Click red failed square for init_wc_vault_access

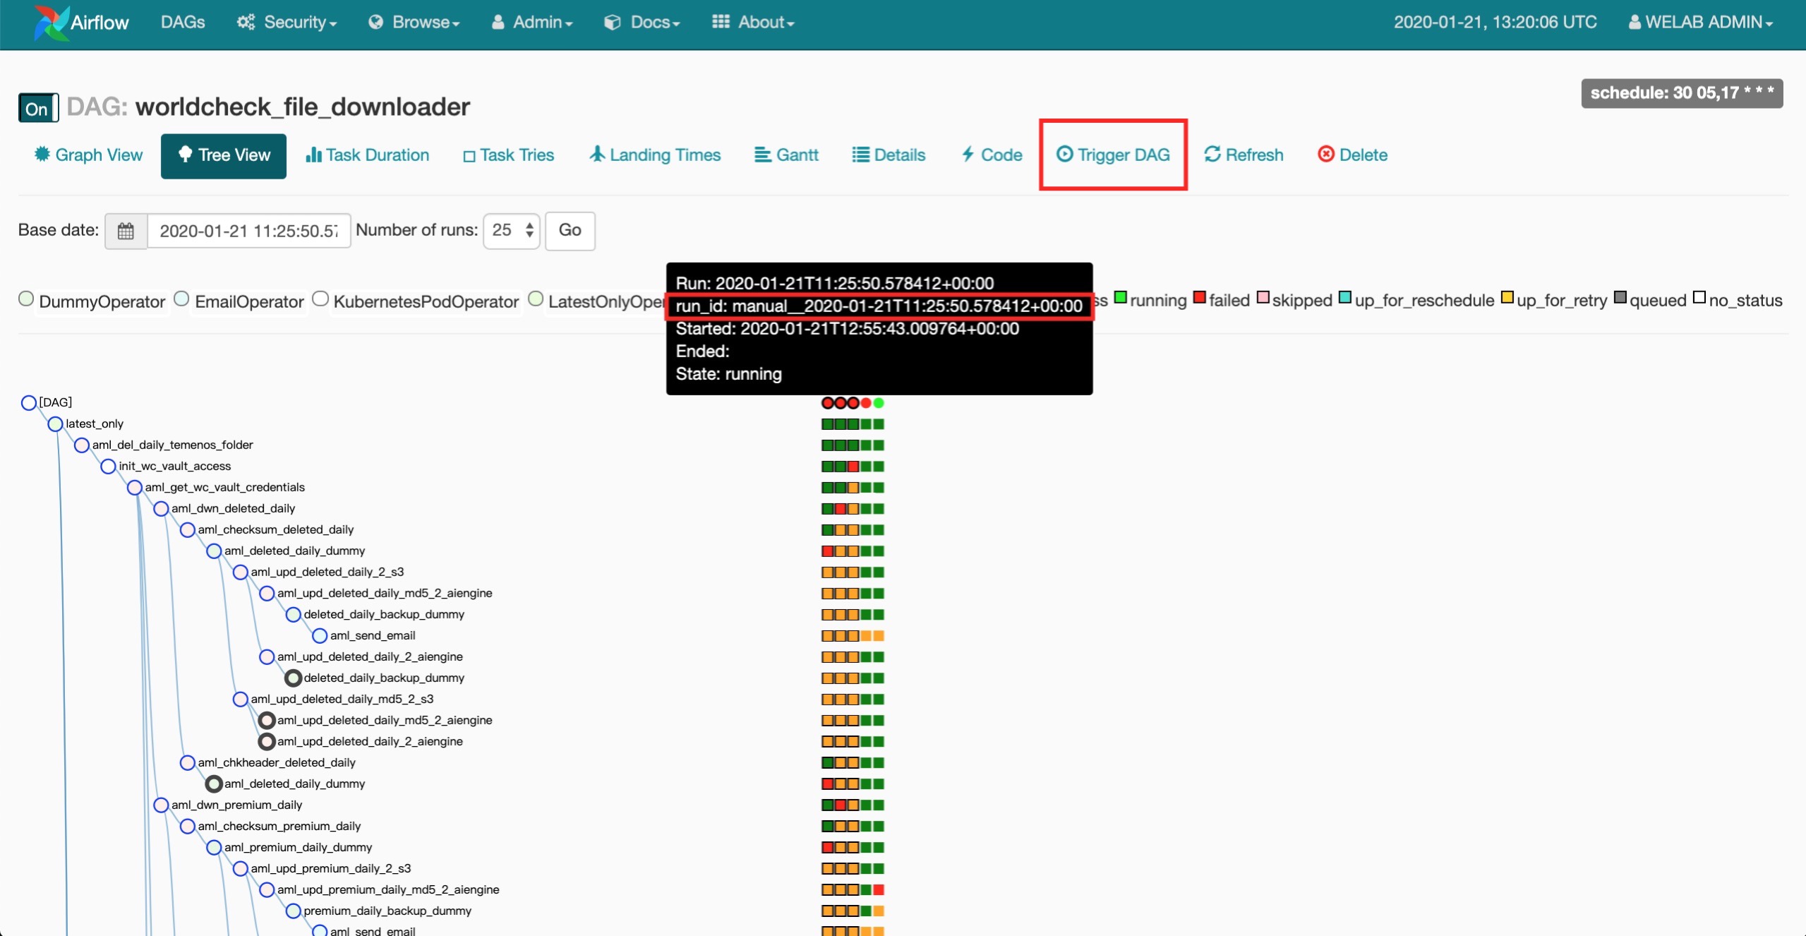[x=853, y=467]
